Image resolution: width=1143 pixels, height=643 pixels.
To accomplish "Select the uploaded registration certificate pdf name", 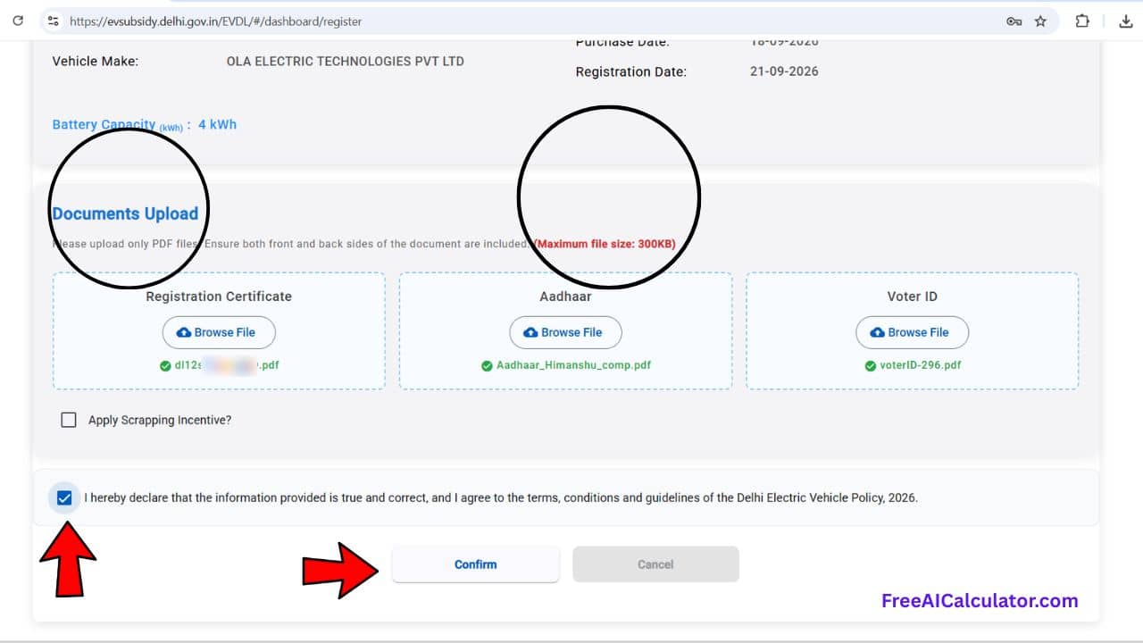I will [x=219, y=365].
